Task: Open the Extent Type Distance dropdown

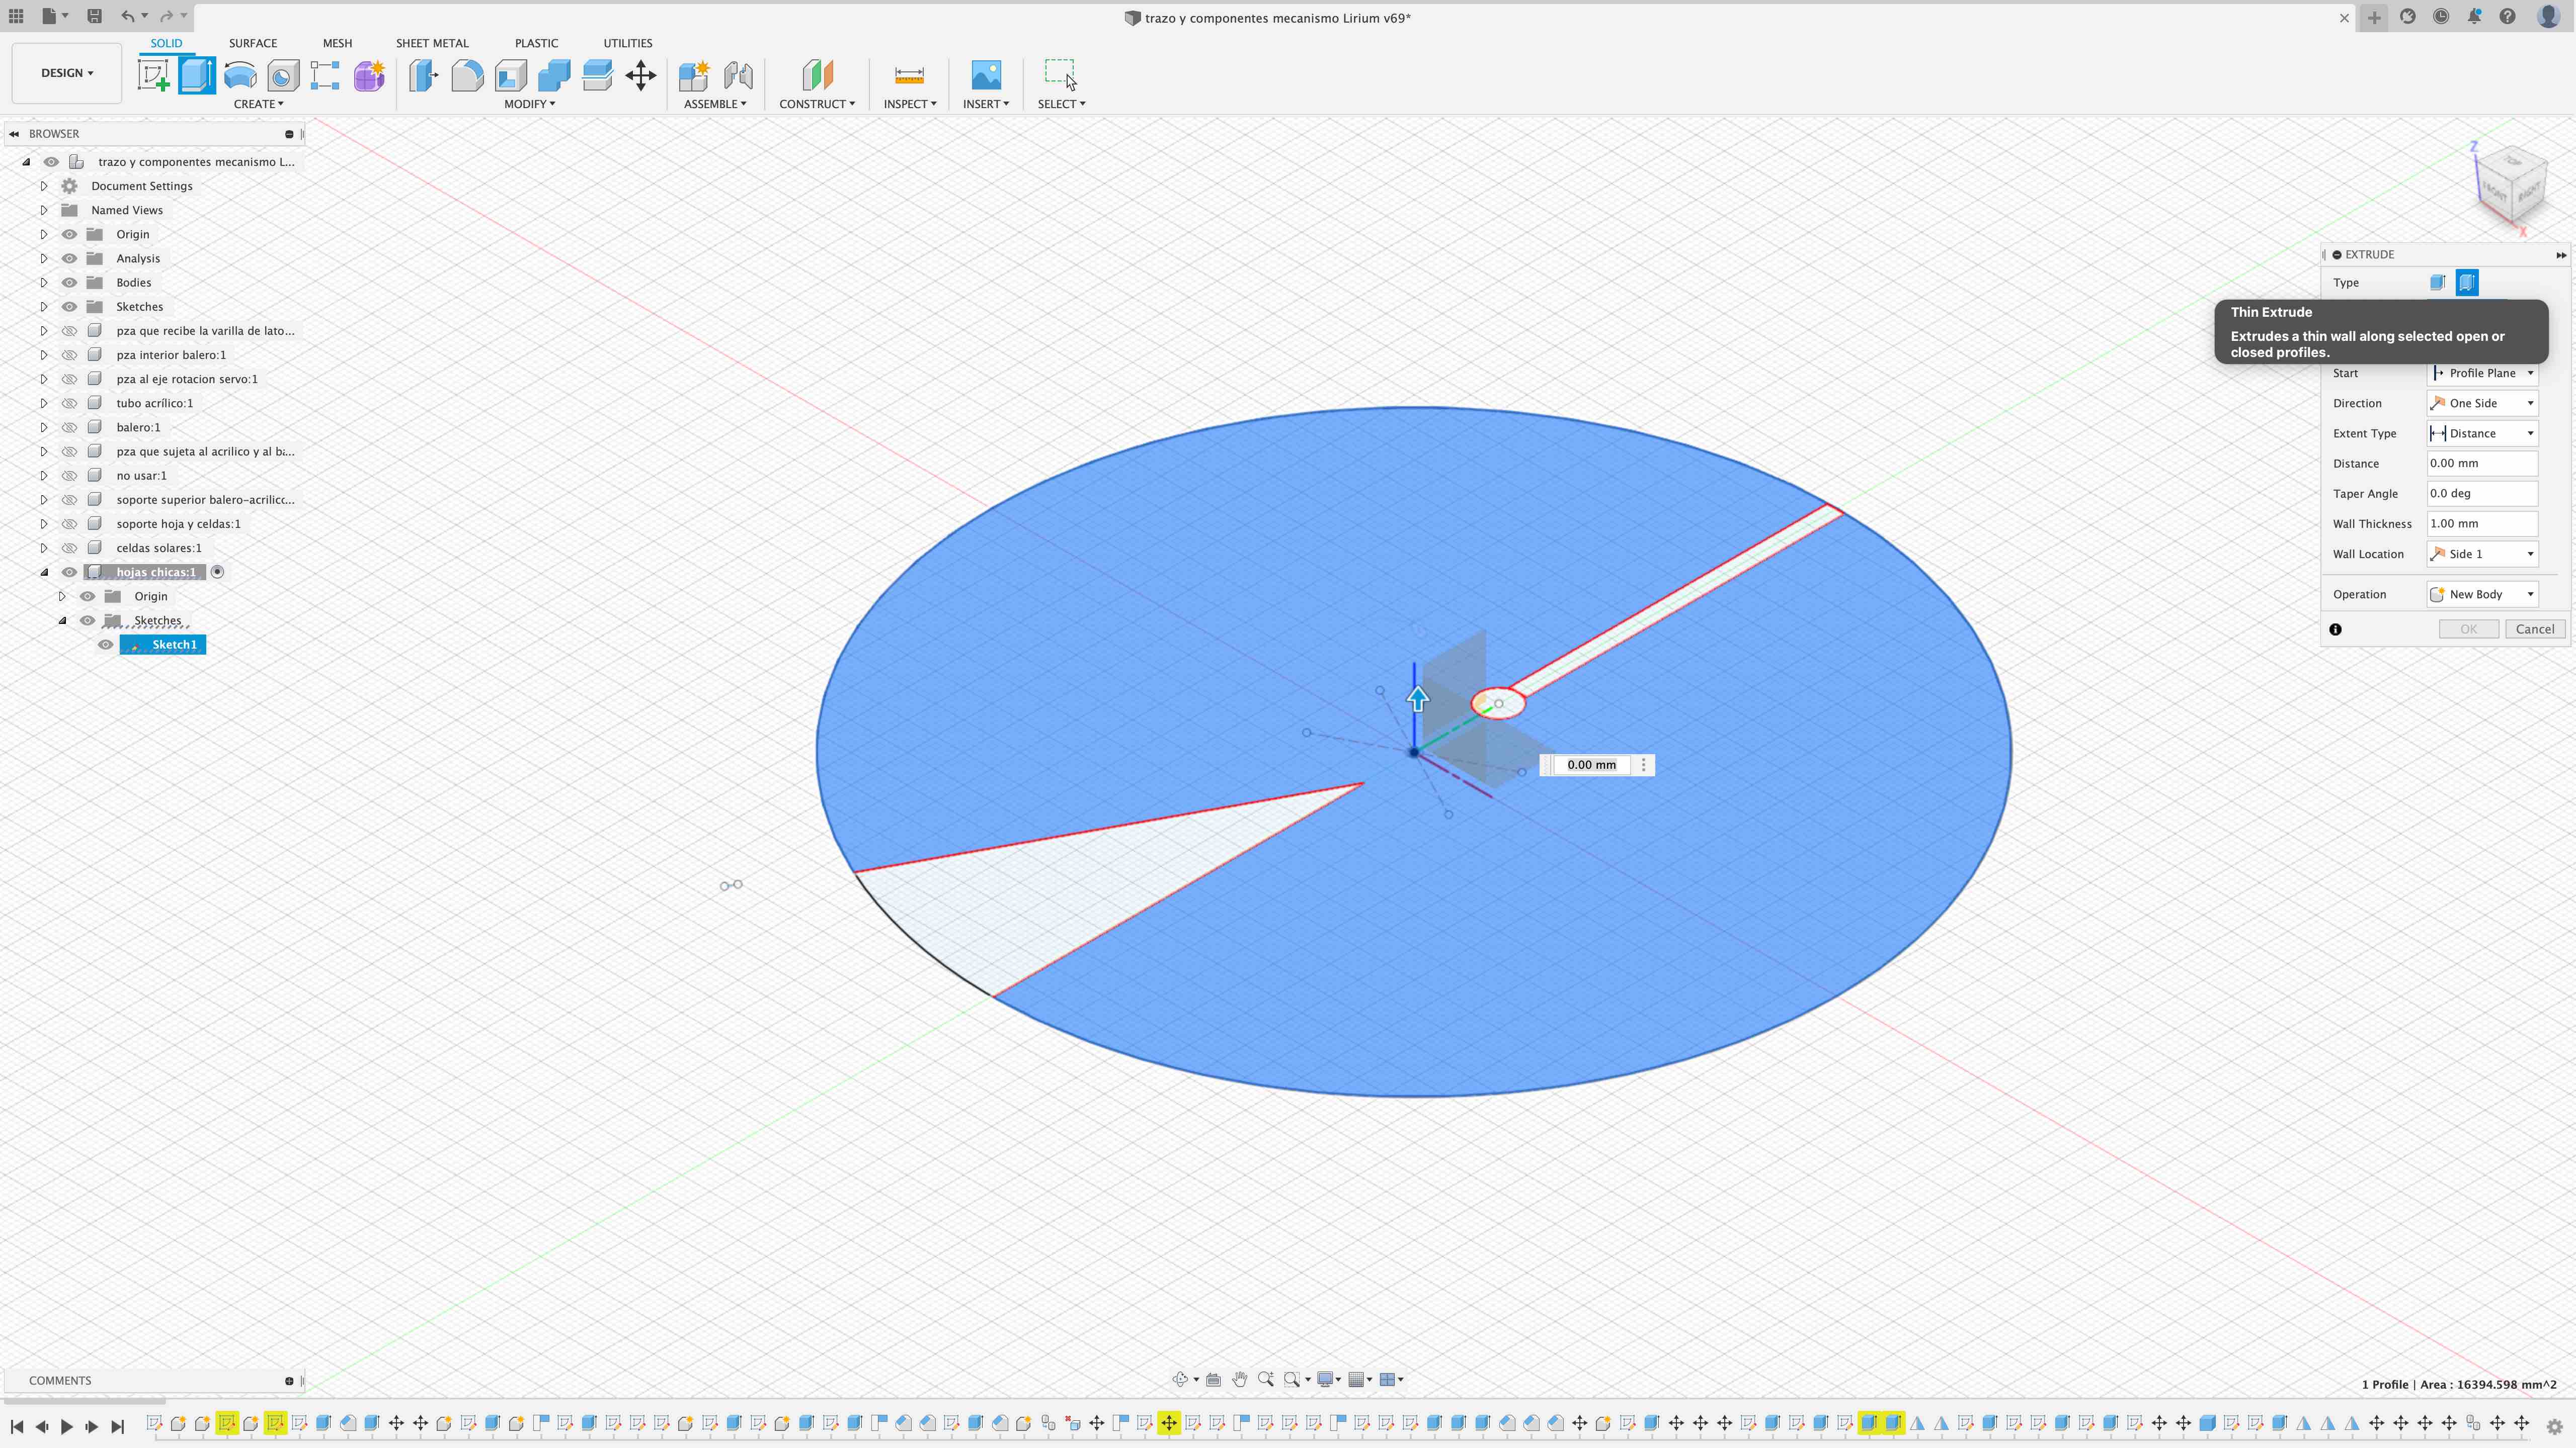Action: (2483, 434)
